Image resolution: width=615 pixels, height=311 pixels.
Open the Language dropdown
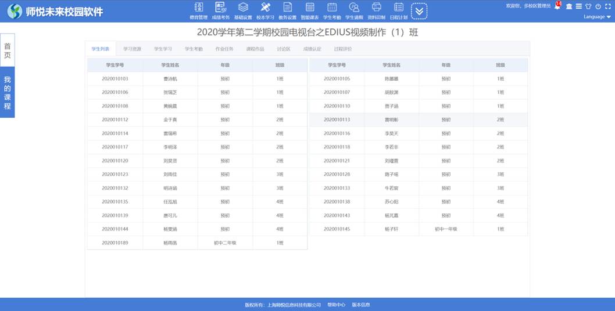[x=597, y=17]
